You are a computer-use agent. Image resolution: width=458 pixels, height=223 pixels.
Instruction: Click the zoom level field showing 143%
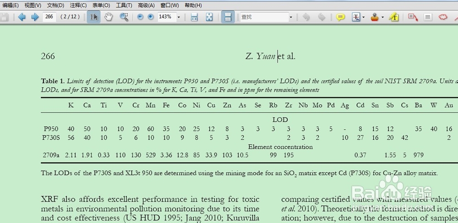(167, 16)
